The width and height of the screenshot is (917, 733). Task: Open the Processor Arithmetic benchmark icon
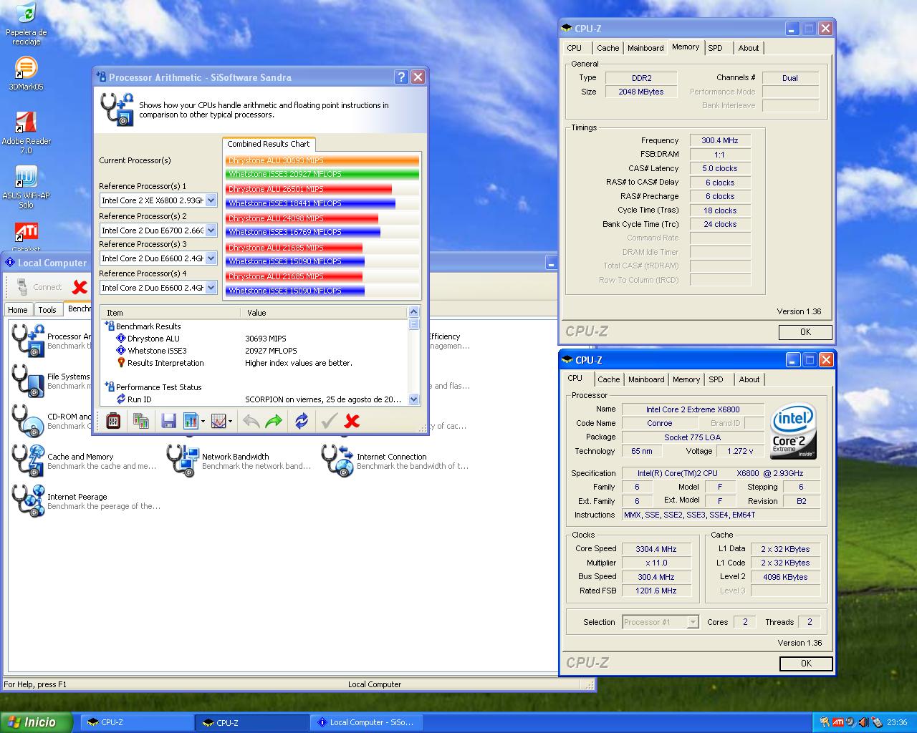click(29, 340)
